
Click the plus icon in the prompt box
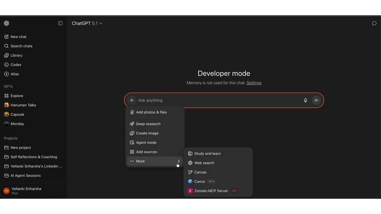point(132,100)
